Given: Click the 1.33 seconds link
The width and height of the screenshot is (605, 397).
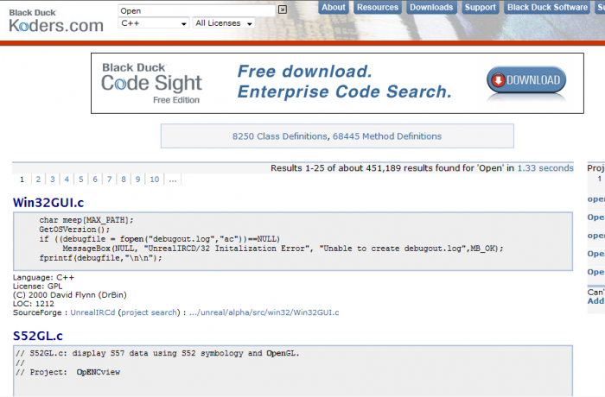Looking at the screenshot, I should (x=545, y=168).
